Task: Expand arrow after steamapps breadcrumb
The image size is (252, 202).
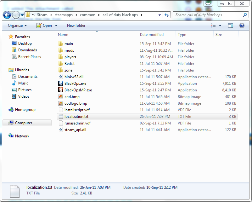Action: (x=76, y=15)
